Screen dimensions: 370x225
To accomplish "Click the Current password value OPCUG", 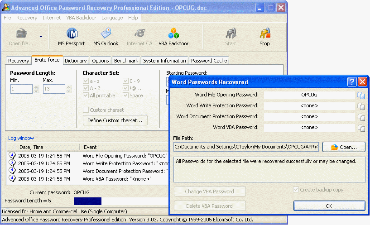I will (82, 192).
